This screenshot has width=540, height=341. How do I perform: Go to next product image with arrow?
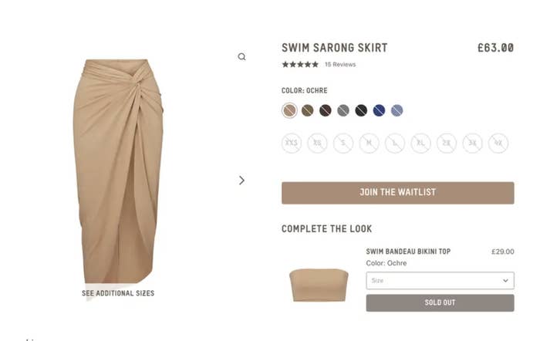click(x=241, y=181)
